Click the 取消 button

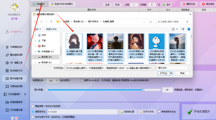click(x=182, y=73)
